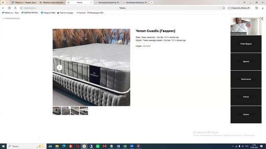The image size is (266, 149).
Task: Open the media player taskbar icon
Action: (x=138, y=146)
